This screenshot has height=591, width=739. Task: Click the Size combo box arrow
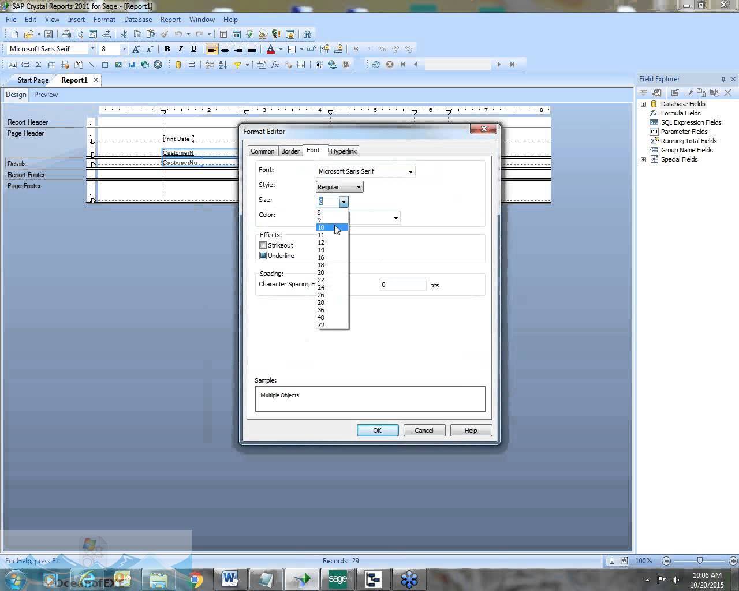click(344, 201)
